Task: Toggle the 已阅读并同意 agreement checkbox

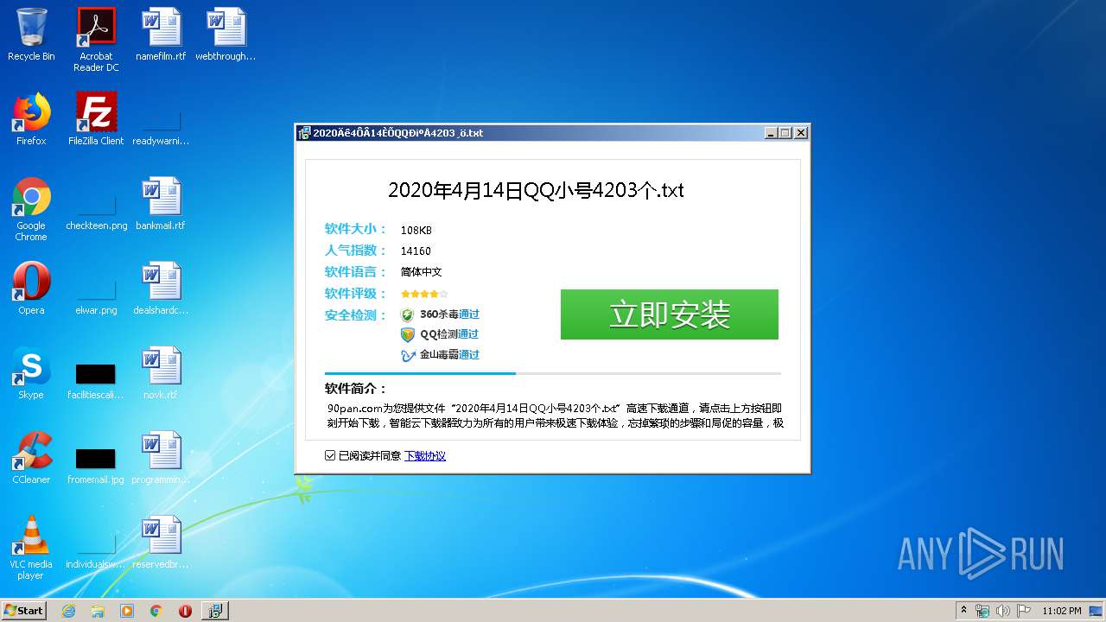Action: pyautogui.click(x=330, y=455)
